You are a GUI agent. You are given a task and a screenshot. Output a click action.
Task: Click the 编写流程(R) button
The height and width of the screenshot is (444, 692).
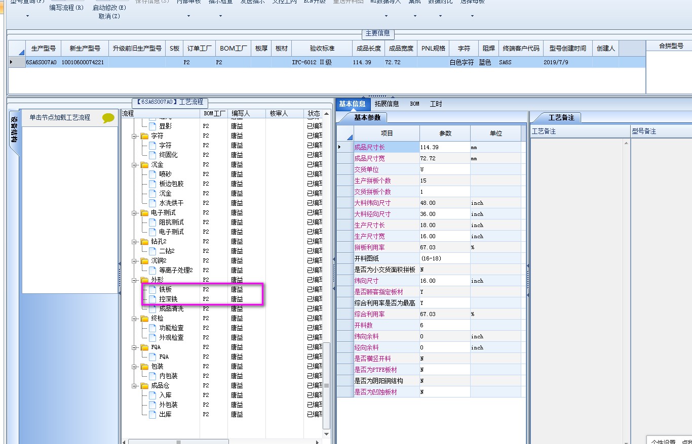66,8
